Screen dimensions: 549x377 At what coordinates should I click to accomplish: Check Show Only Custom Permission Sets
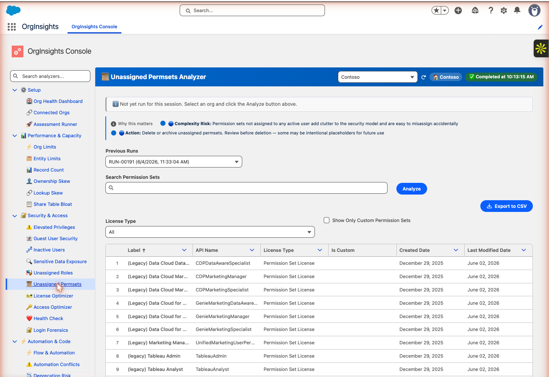pos(327,220)
